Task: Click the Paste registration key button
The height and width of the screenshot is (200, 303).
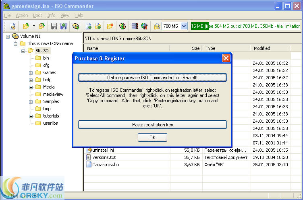Action: [x=152, y=125]
